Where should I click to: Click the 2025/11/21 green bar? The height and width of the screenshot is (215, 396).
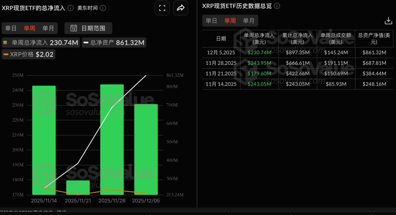tap(78, 187)
